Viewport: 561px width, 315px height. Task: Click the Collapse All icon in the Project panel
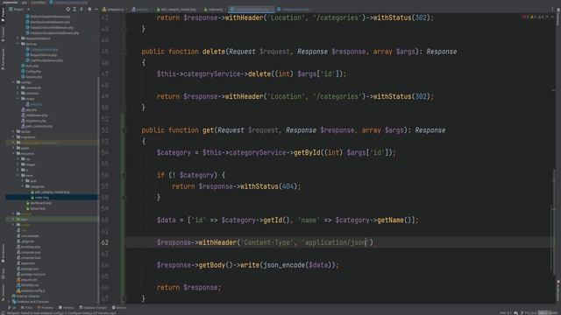[x=82, y=10]
